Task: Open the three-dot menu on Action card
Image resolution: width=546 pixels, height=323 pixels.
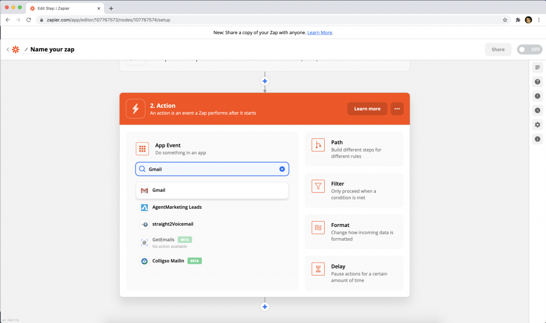Action: (397, 109)
